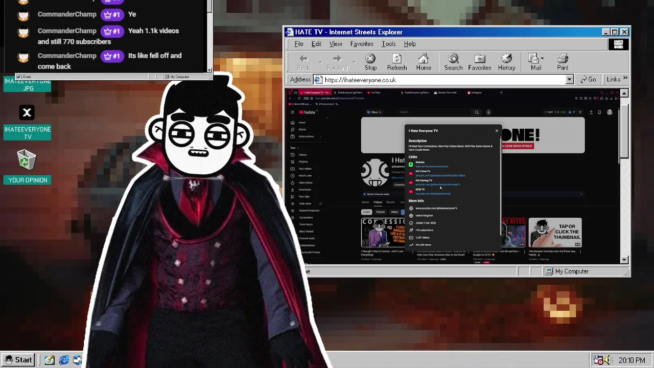Viewport: 654px width, 368px height.
Task: Click the Website link in popup
Action: [431, 167]
